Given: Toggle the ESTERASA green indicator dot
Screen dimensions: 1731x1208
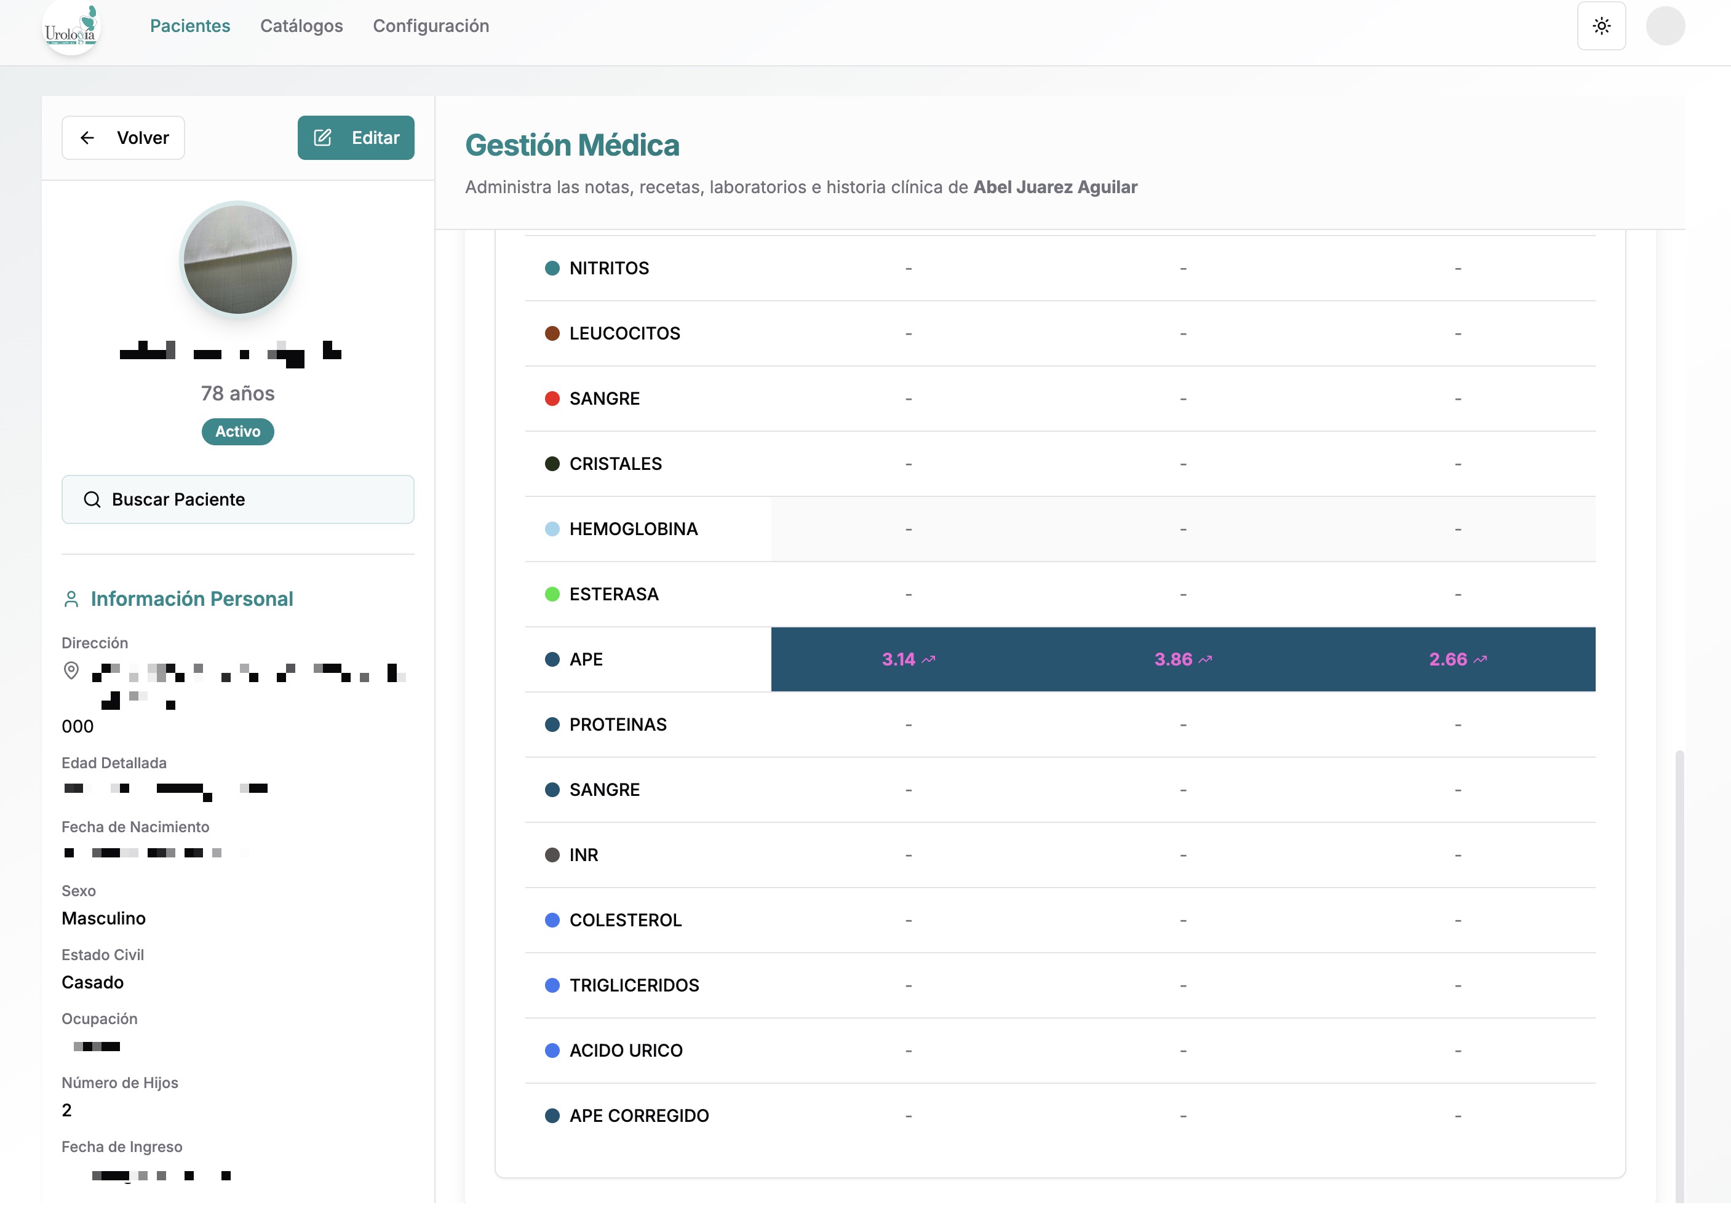Looking at the screenshot, I should (x=552, y=594).
